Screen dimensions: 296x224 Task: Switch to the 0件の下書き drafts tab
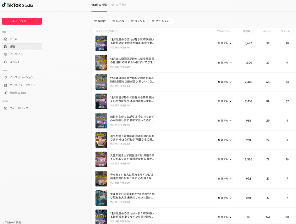[119, 5]
